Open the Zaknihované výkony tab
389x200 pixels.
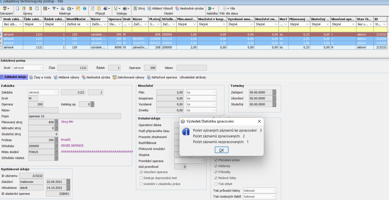128,77
